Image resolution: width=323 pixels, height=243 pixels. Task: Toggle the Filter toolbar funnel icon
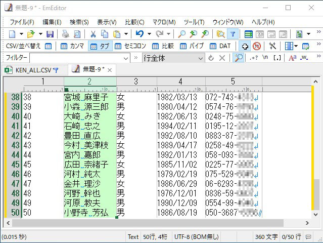(x=233, y=34)
